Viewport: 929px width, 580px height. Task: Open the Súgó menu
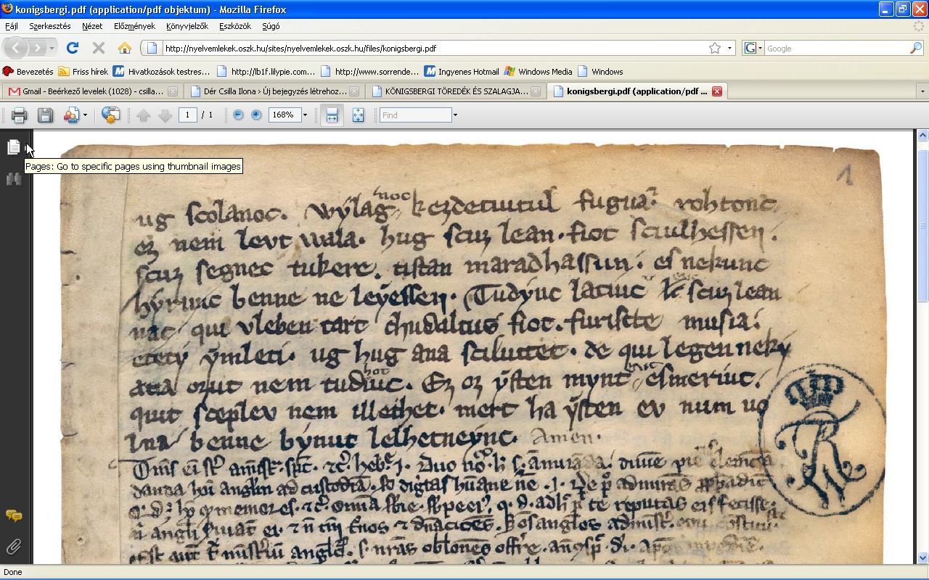(271, 26)
